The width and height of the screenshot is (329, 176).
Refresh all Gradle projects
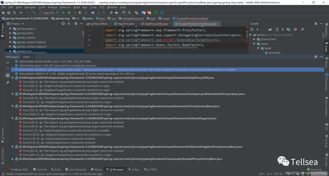click(252, 29)
